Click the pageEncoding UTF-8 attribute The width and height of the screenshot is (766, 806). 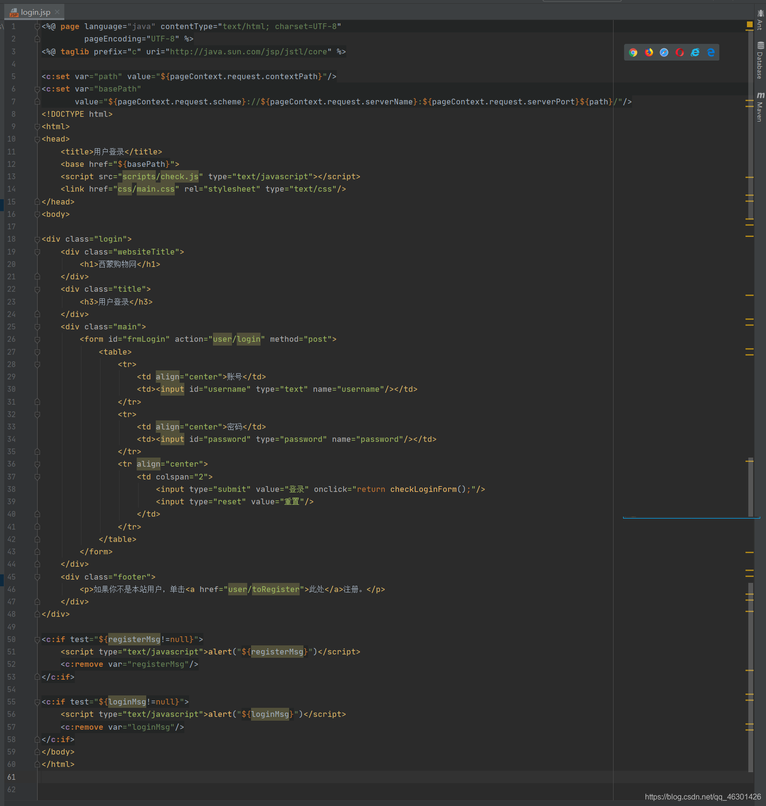point(132,39)
